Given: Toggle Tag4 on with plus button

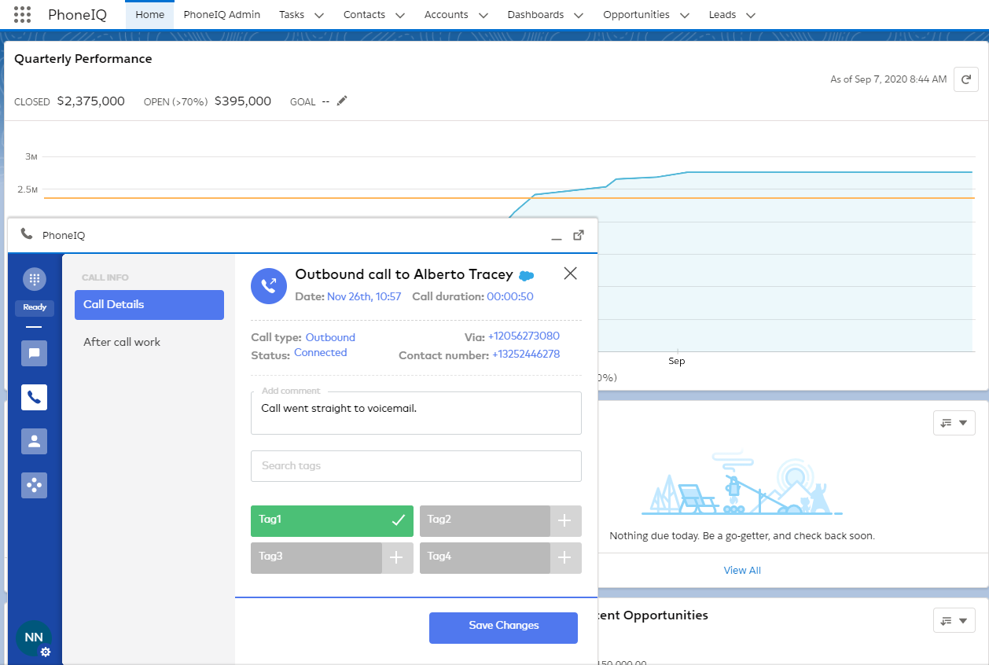Looking at the screenshot, I should point(565,557).
